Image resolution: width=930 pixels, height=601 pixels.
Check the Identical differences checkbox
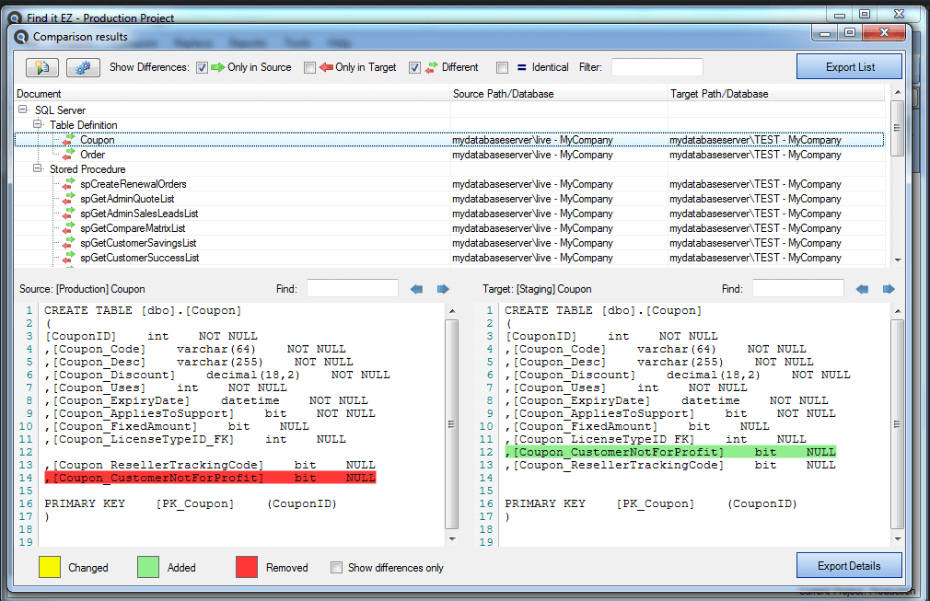502,67
